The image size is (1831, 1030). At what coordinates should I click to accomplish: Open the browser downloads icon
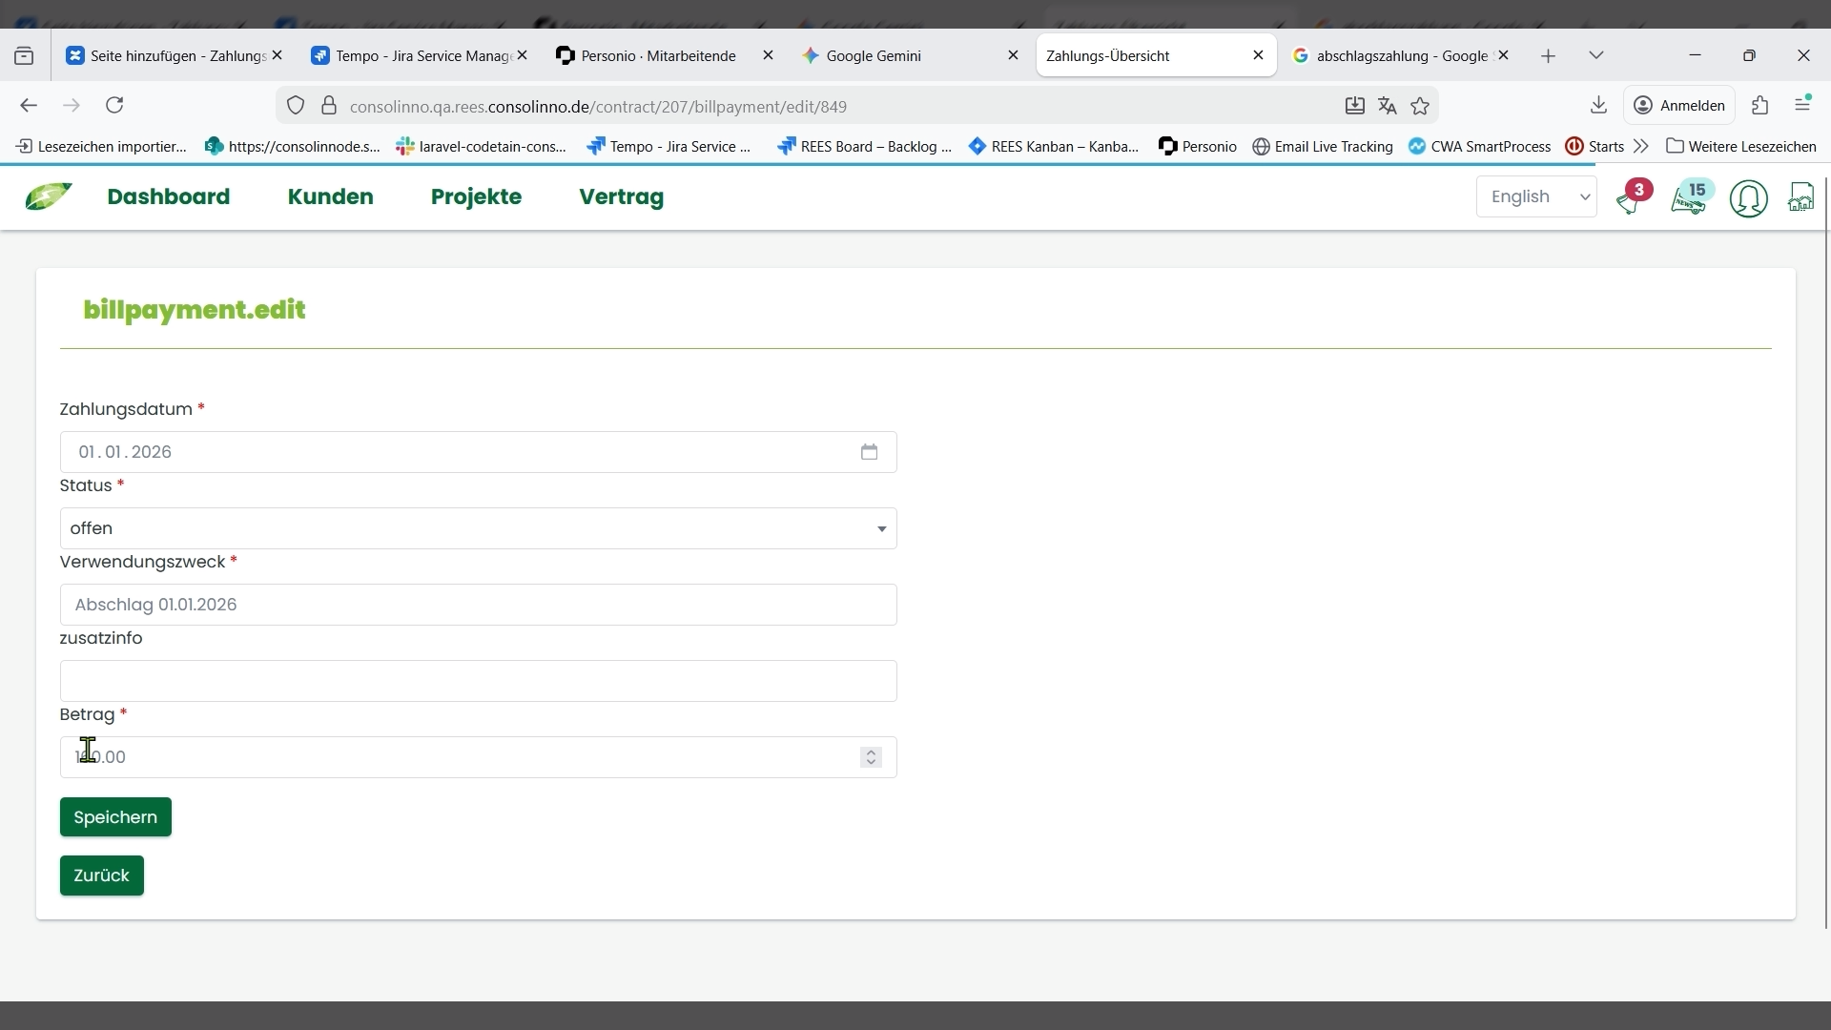click(1599, 106)
